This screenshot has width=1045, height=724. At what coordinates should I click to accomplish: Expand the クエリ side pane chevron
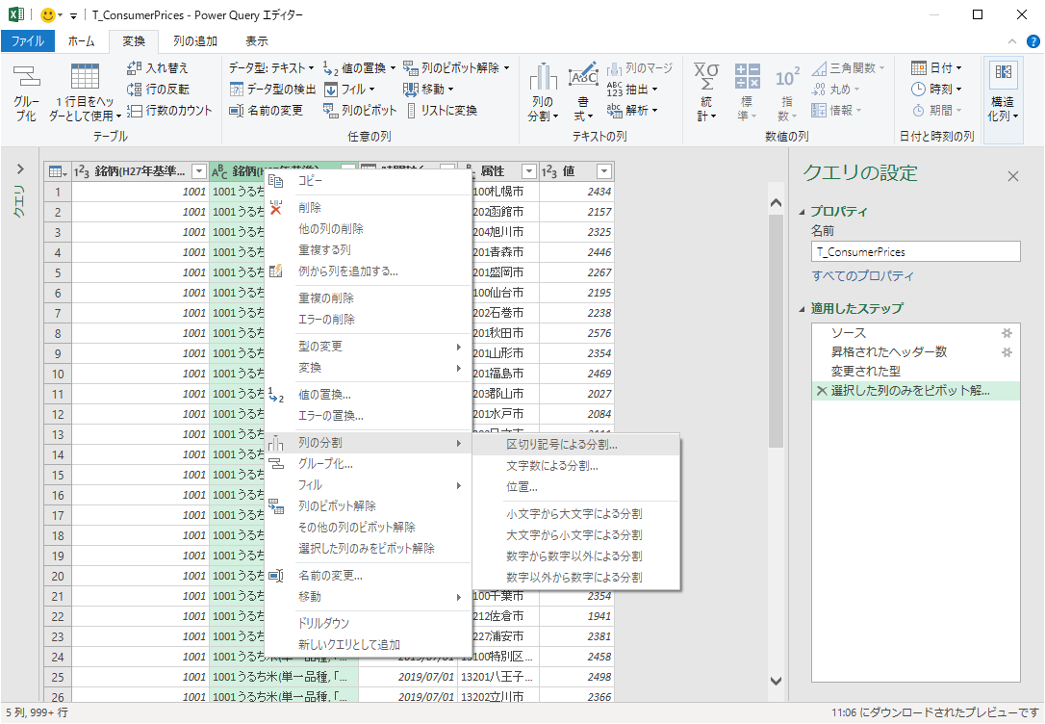tap(20, 168)
